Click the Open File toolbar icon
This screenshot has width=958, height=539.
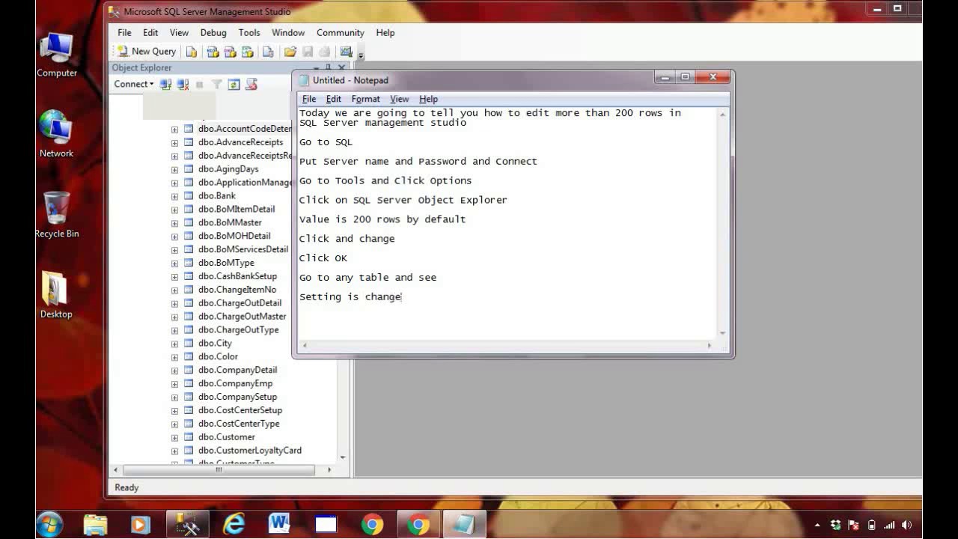(x=290, y=52)
